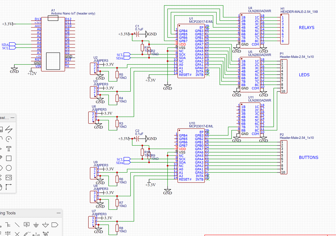Select the Pin wiring tool
The width and height of the screenshot is (336, 236).
pyautogui.click(x=36, y=233)
